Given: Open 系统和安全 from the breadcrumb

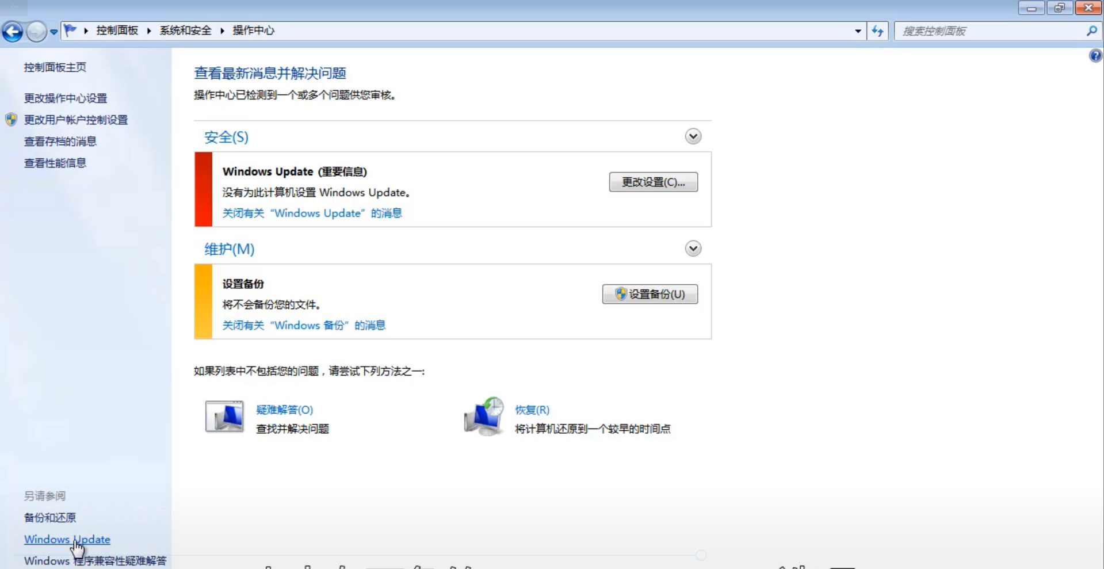Looking at the screenshot, I should click(185, 30).
